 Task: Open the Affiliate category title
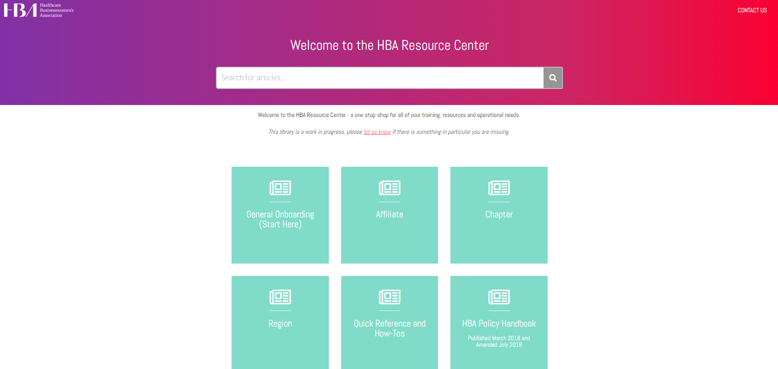[389, 214]
